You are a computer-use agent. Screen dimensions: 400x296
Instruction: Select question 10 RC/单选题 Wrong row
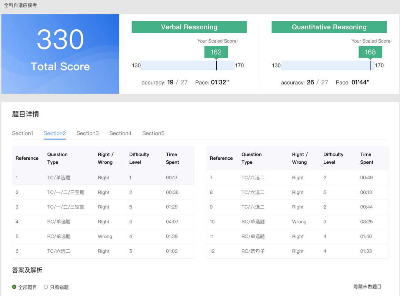(297, 222)
